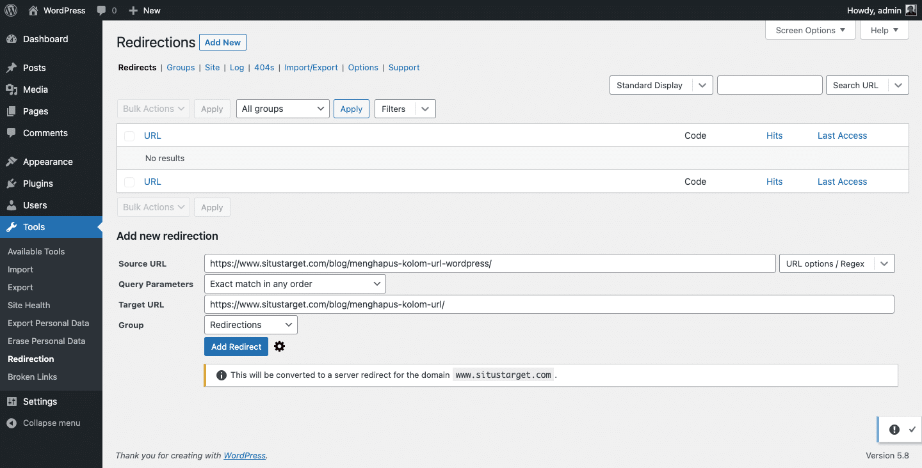922x468 pixels.
Task: Open Broken Links in the Tools submenu
Action: tap(33, 377)
